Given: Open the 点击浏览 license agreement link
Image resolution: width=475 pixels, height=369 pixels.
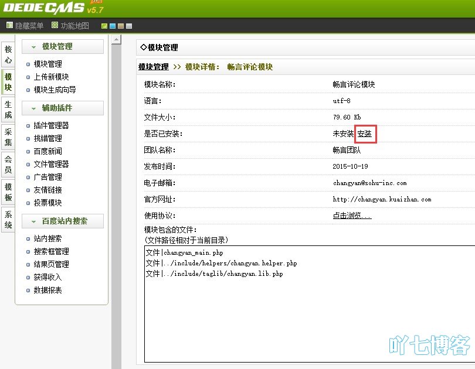Looking at the screenshot, I should tap(352, 216).
